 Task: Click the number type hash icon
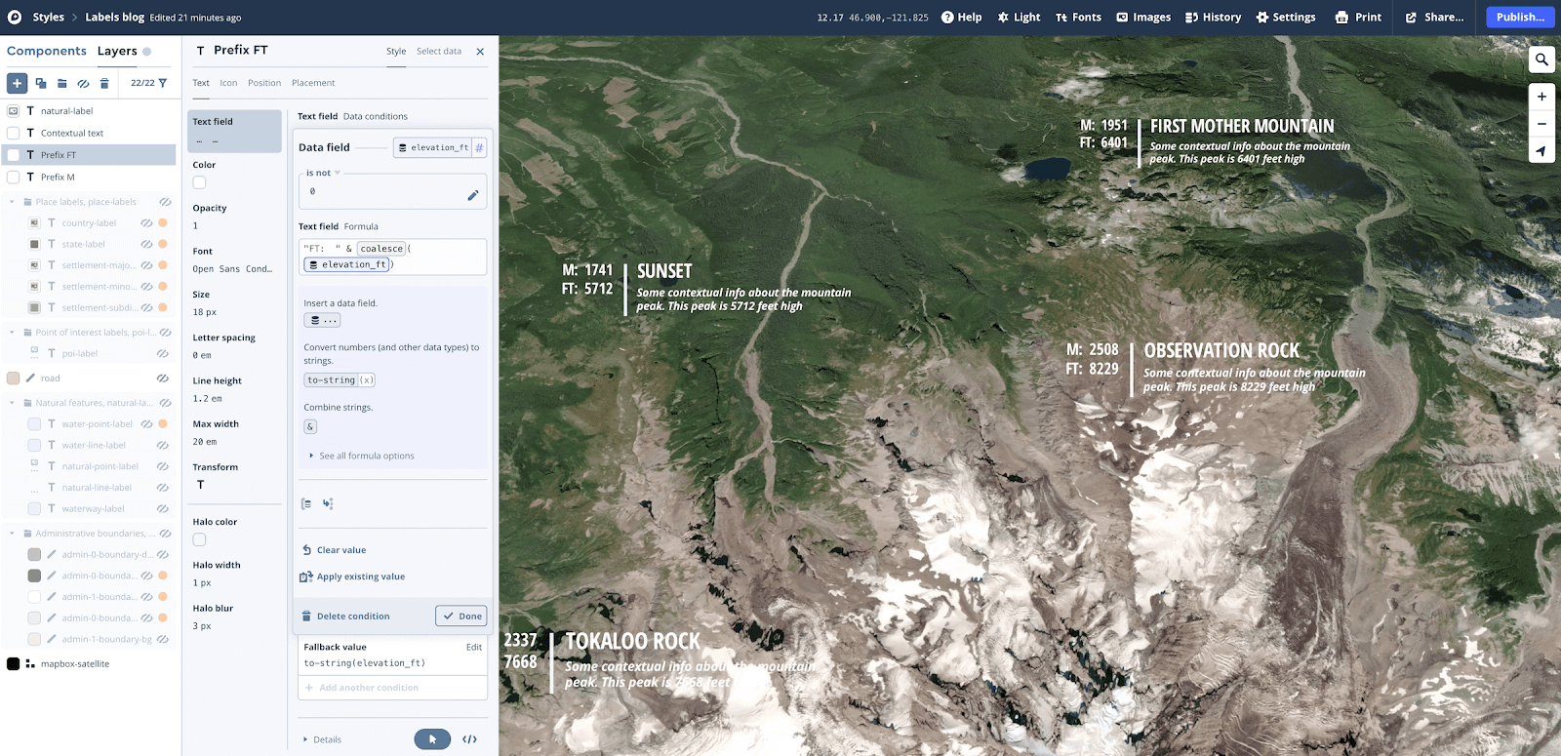pos(479,147)
